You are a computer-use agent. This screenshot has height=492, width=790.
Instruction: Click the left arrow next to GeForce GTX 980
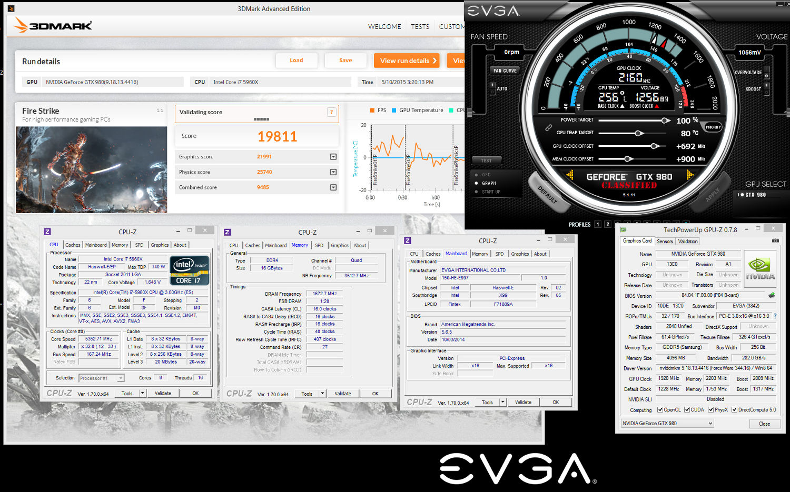(570, 175)
